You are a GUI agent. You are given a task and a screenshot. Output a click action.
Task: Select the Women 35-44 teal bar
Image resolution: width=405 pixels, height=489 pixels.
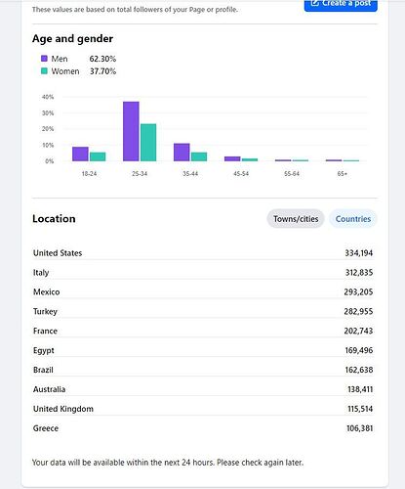pos(199,156)
